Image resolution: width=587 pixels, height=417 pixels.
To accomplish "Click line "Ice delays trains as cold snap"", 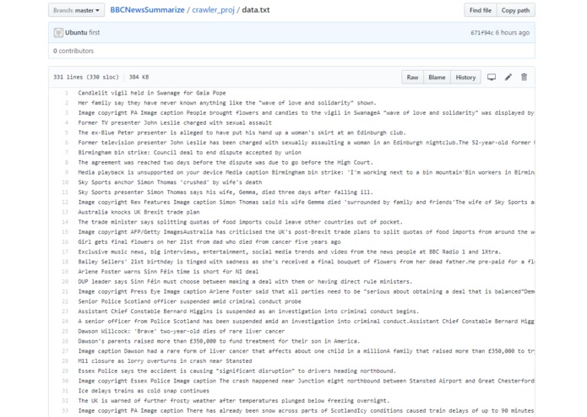I will 144,391.
